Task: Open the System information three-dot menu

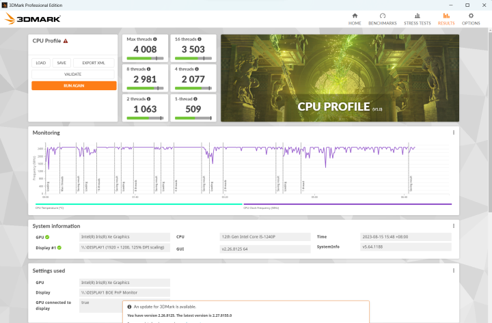Action: coord(454,226)
